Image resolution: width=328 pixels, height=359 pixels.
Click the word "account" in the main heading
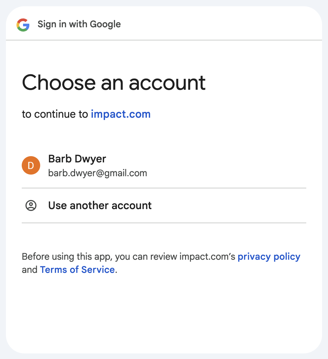(x=167, y=82)
